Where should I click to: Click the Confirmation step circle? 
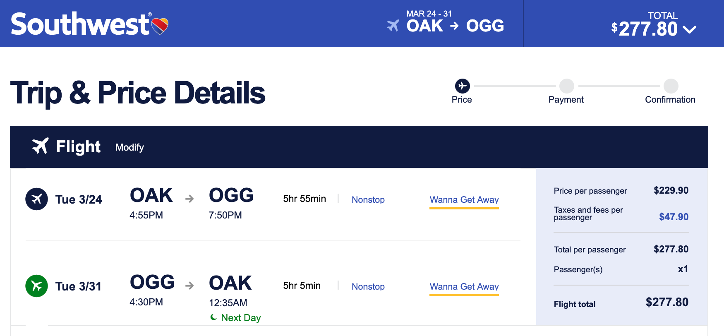[x=671, y=86]
